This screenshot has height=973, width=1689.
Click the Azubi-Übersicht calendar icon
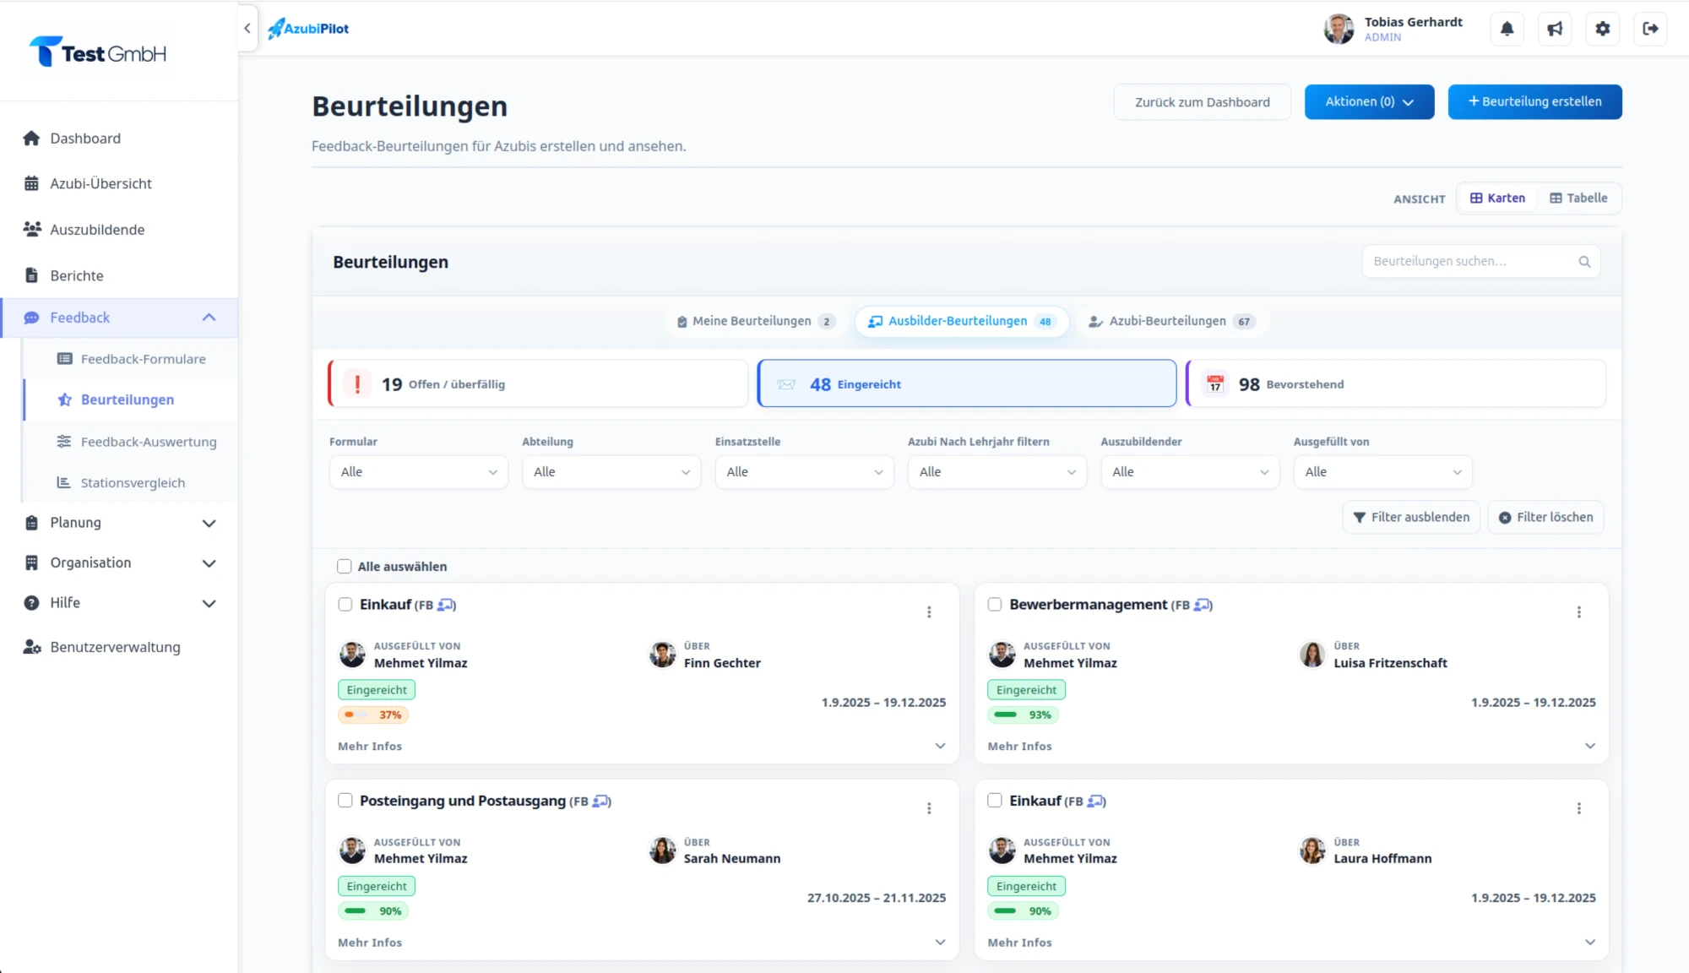pyautogui.click(x=31, y=183)
